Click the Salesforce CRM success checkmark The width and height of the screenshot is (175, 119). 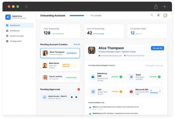(121, 77)
